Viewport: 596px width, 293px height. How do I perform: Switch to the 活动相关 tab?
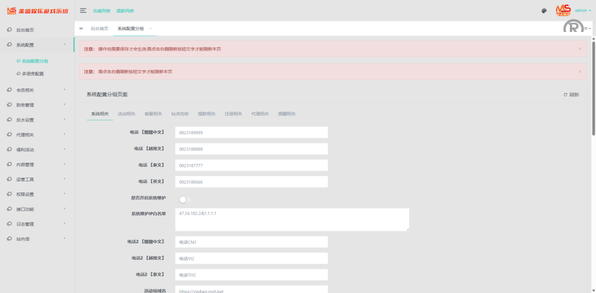point(126,114)
